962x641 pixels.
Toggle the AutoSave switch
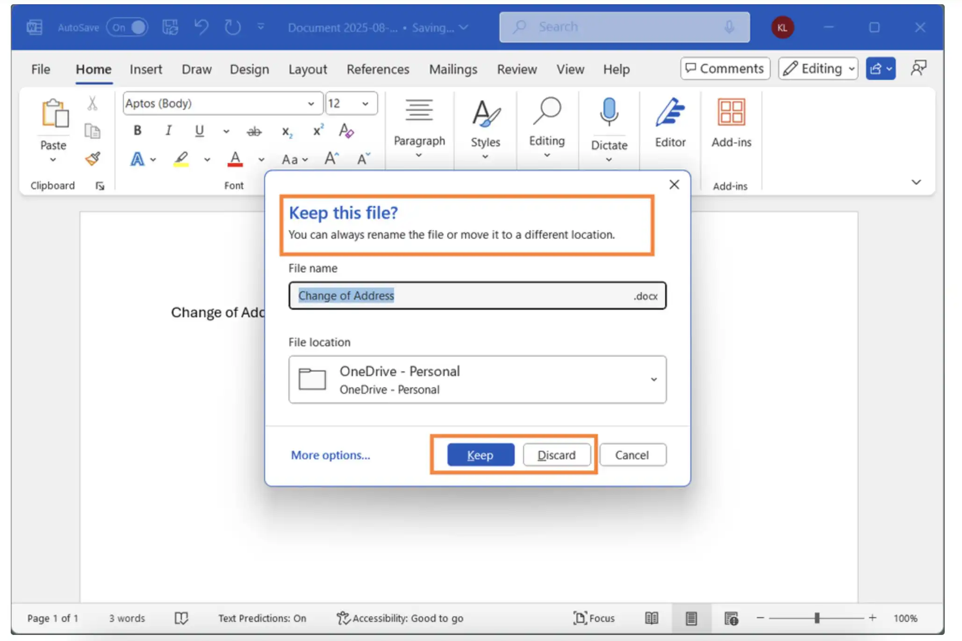(x=127, y=27)
